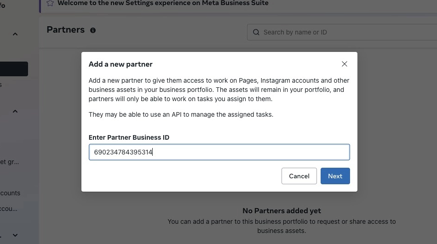Click the Next button

click(335, 176)
